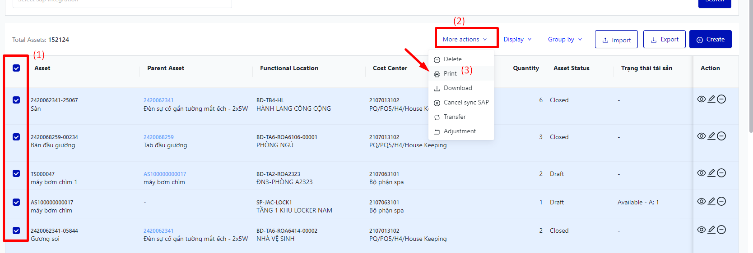Click the edit pencil icon for asset 2420068259-00234

click(x=711, y=136)
